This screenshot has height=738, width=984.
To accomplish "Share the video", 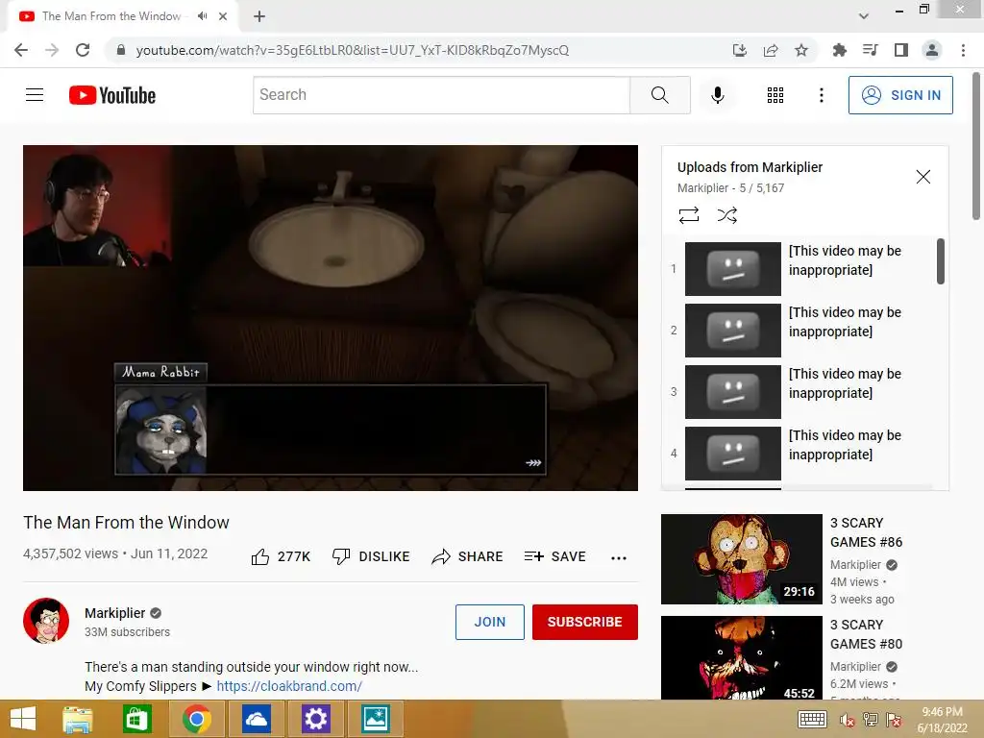I will [x=468, y=556].
